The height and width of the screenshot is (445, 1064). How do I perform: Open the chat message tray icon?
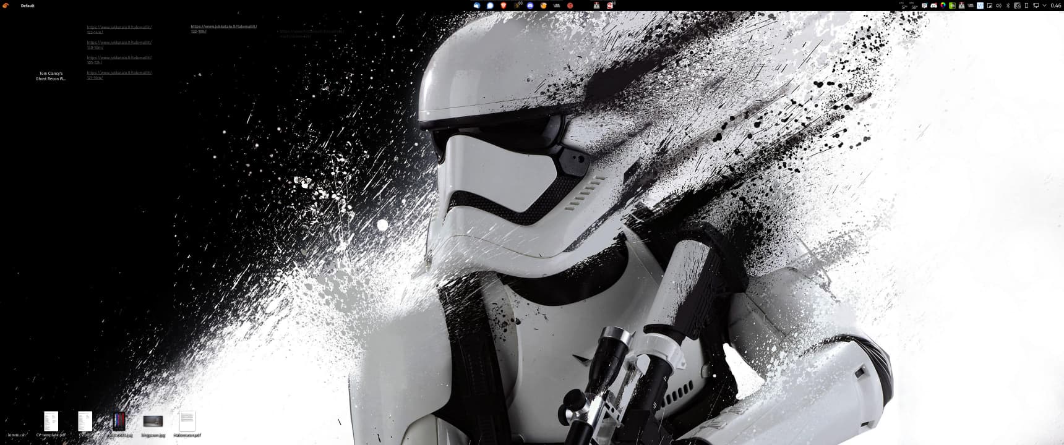click(924, 6)
